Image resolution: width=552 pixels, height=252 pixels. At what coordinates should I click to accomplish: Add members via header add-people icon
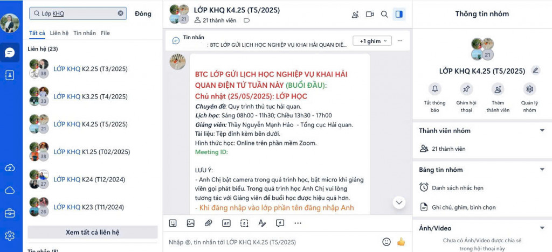[355, 15]
